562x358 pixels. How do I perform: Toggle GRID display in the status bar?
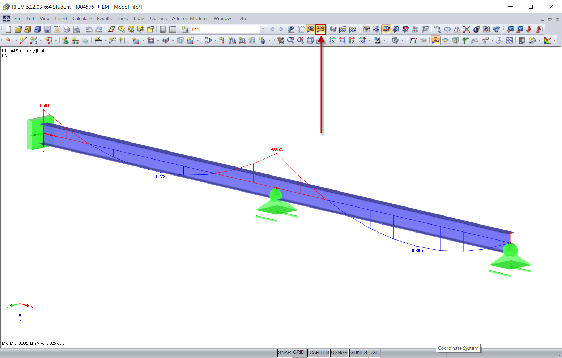pos(299,352)
